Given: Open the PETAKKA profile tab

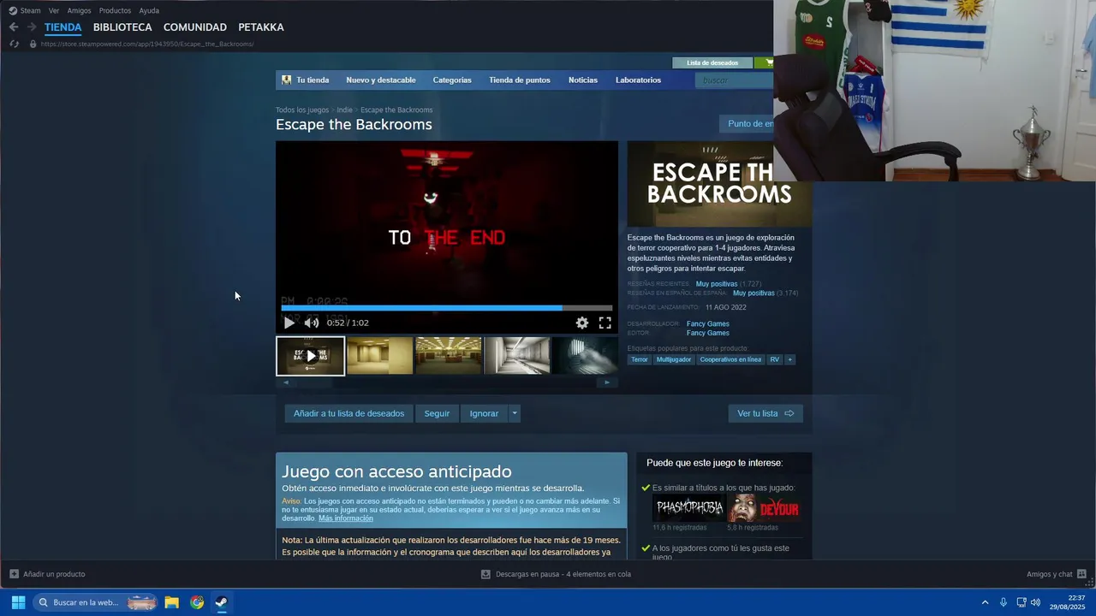Looking at the screenshot, I should point(261,27).
